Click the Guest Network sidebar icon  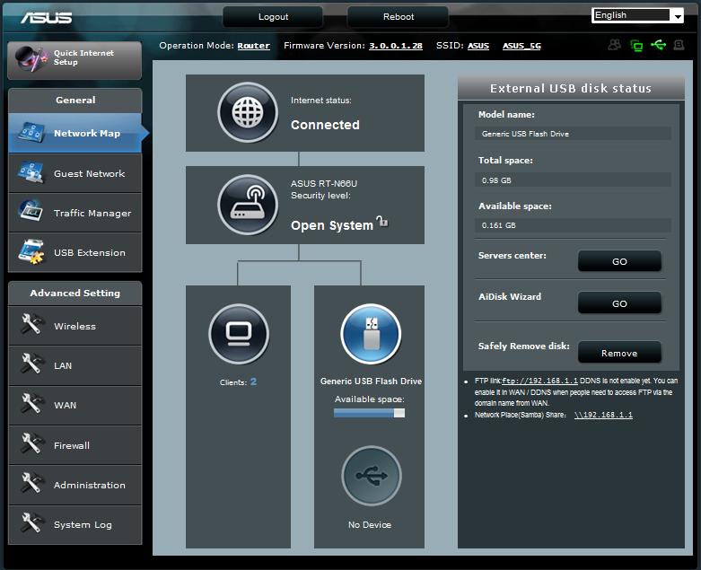(31, 172)
